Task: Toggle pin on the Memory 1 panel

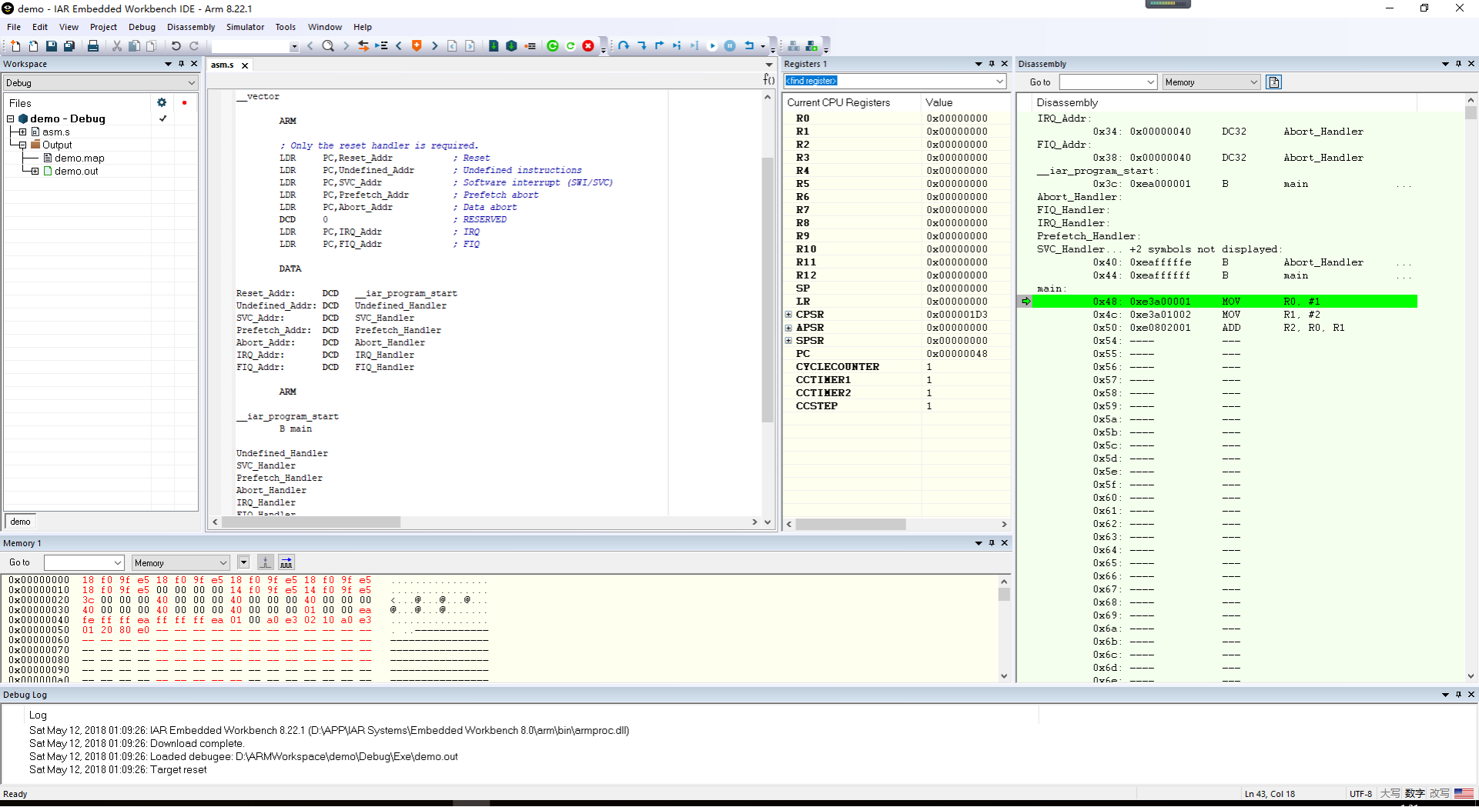Action: tap(992, 543)
